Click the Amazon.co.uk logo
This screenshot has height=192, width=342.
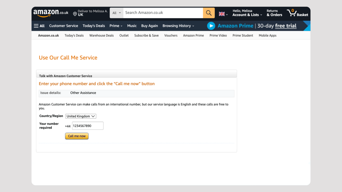pos(51,13)
